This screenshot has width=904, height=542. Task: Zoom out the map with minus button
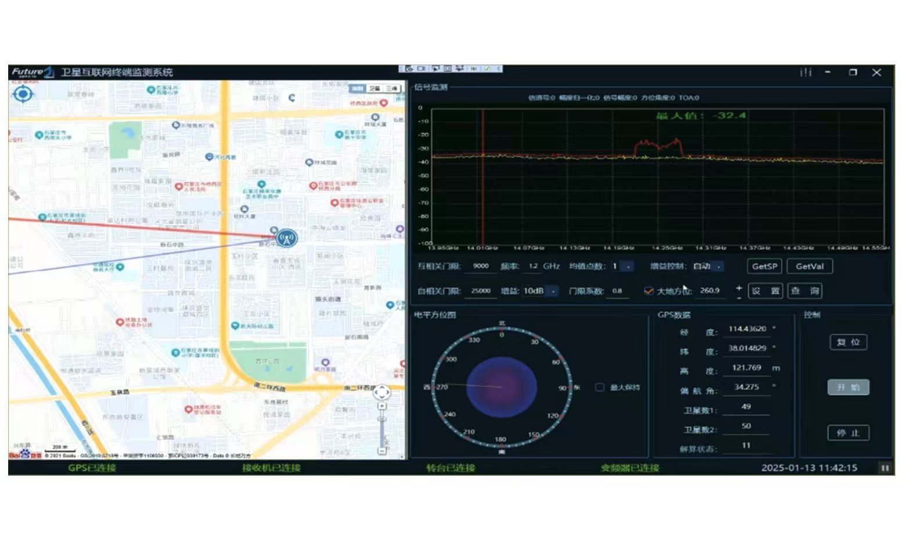click(381, 451)
